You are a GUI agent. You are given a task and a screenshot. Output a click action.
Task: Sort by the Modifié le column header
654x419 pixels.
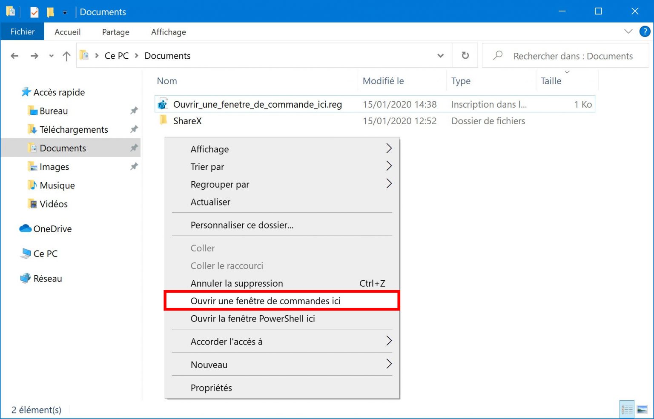[383, 81]
